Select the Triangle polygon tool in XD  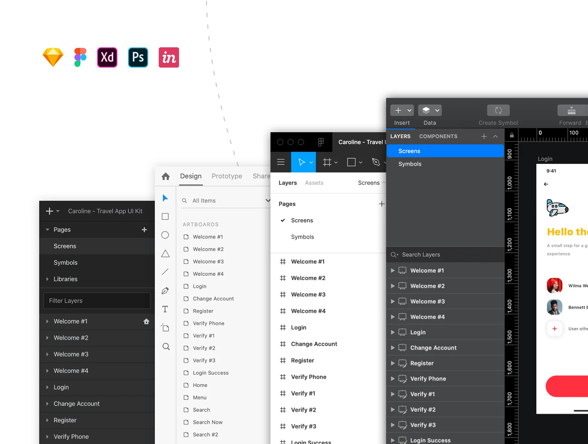coord(165,254)
